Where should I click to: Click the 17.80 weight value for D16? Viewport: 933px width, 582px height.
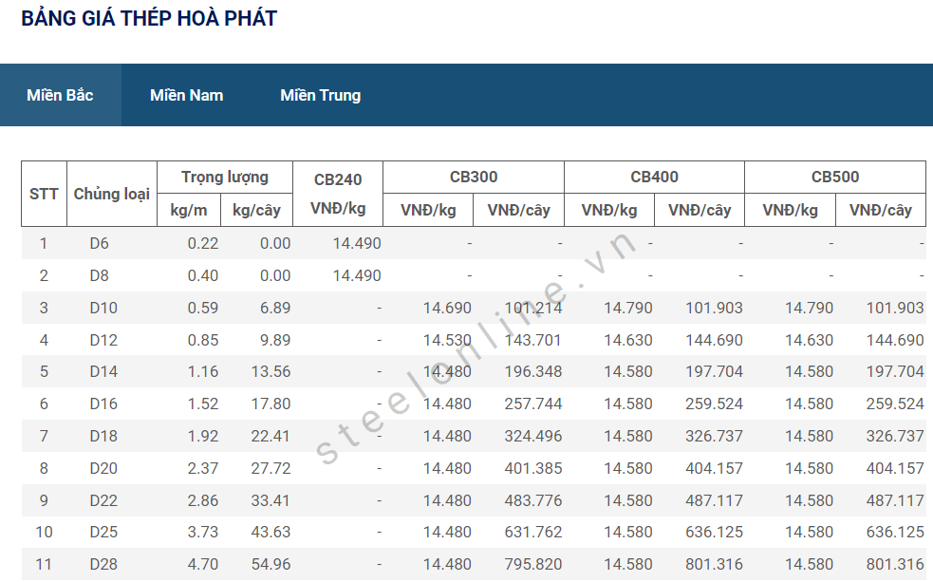point(271,404)
